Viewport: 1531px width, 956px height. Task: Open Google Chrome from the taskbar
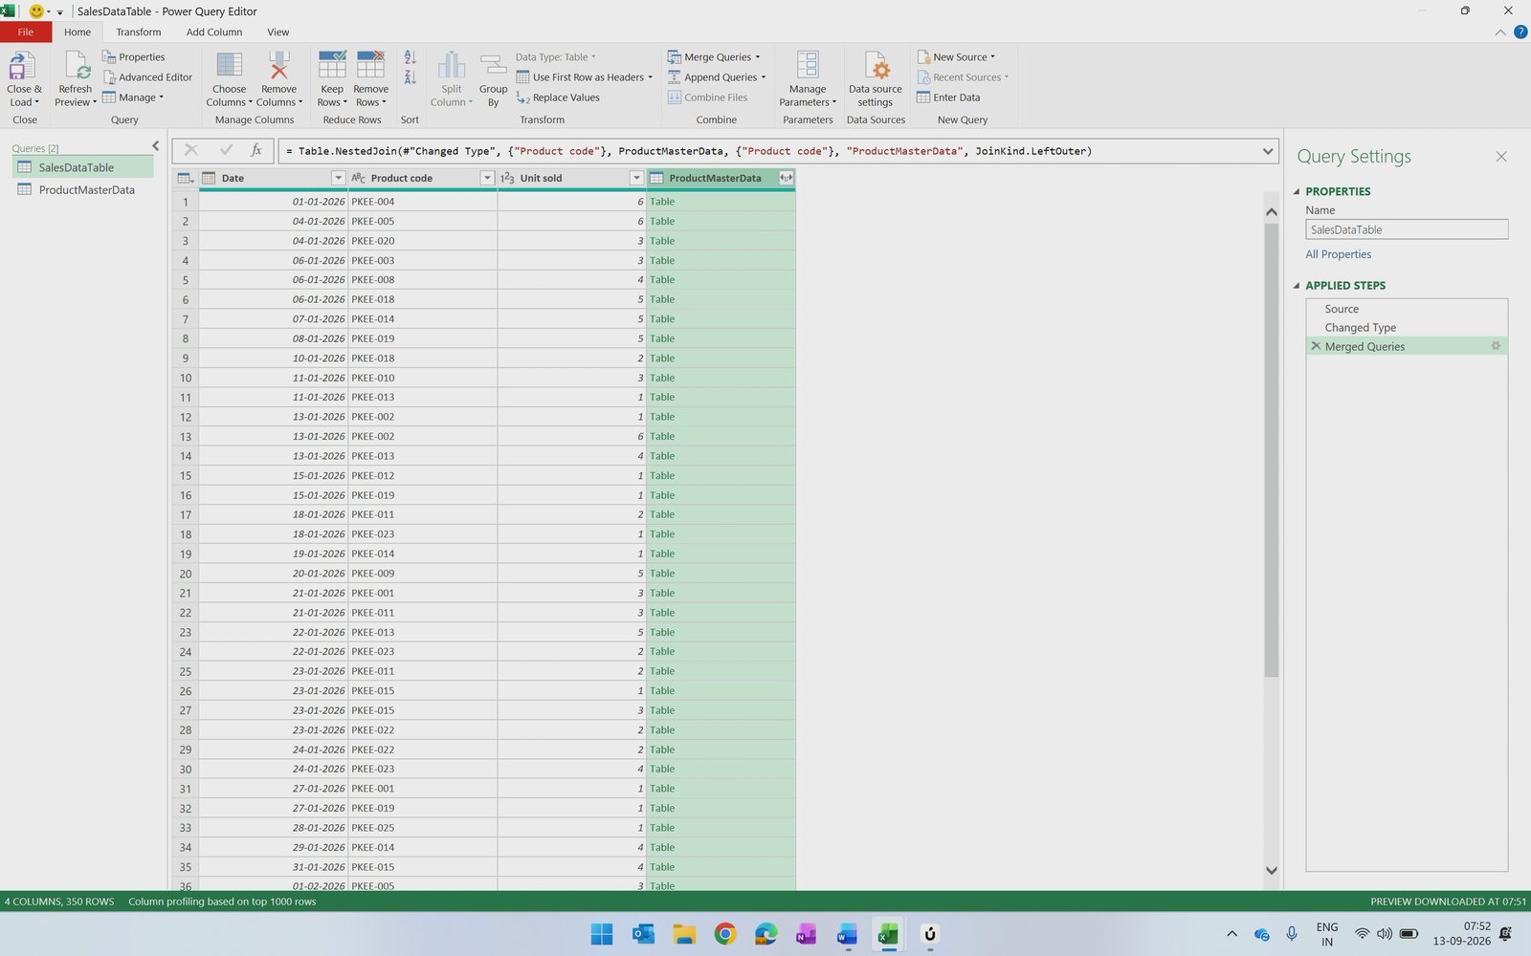(x=725, y=934)
